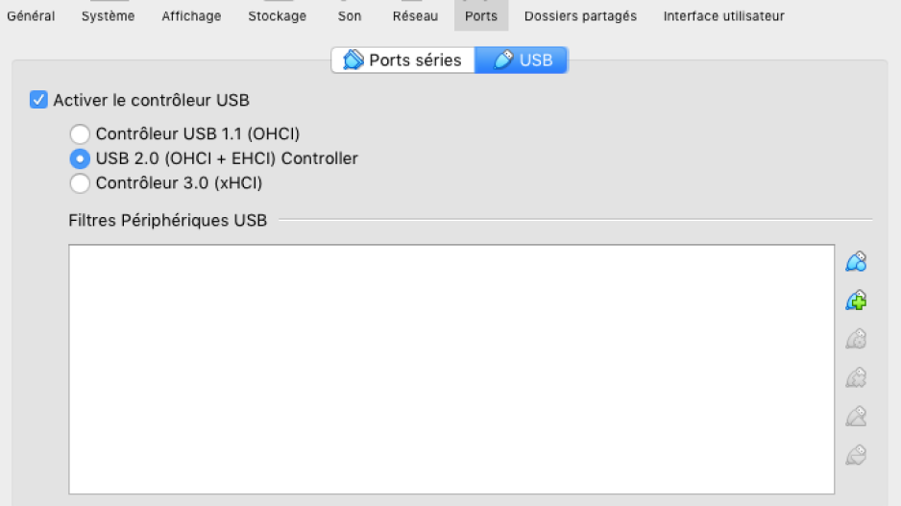901x506 pixels.
Task: Go to the Affichage settings section
Action: click(x=191, y=15)
